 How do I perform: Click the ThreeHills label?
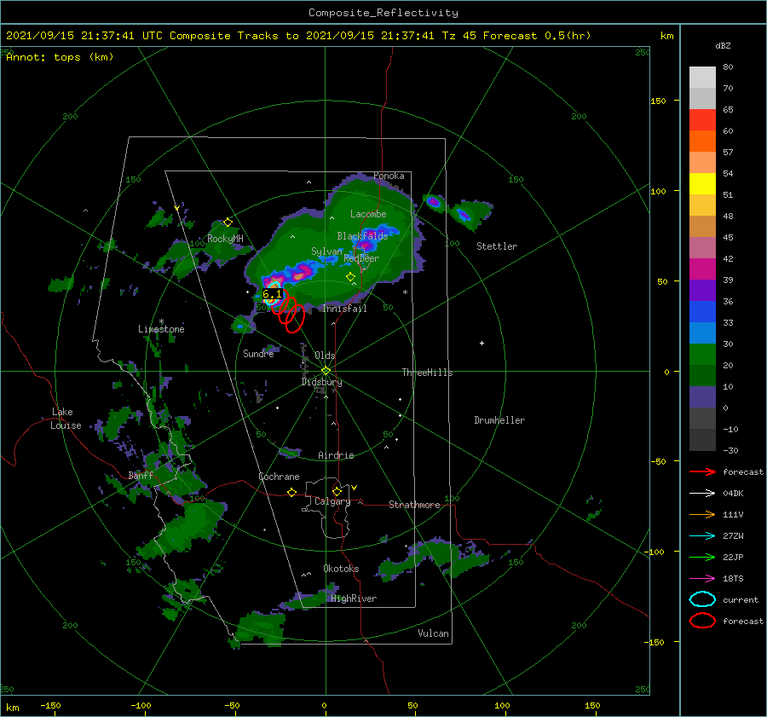click(427, 373)
